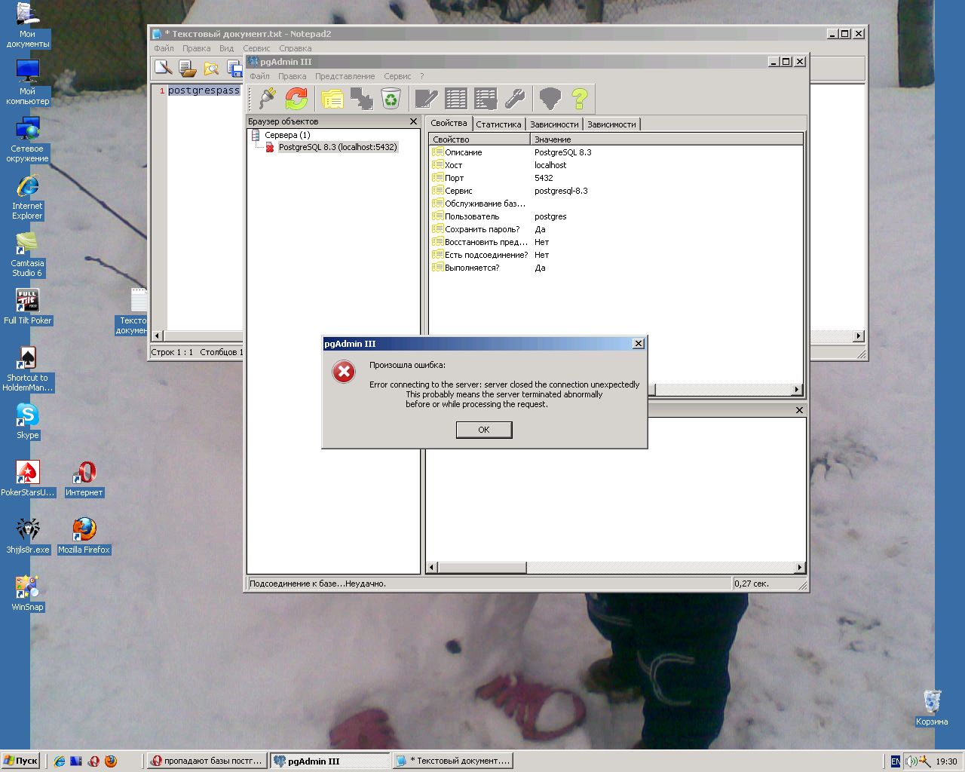This screenshot has height=772, width=965.
Task: Click the volume speaker tray icon
Action: click(911, 761)
